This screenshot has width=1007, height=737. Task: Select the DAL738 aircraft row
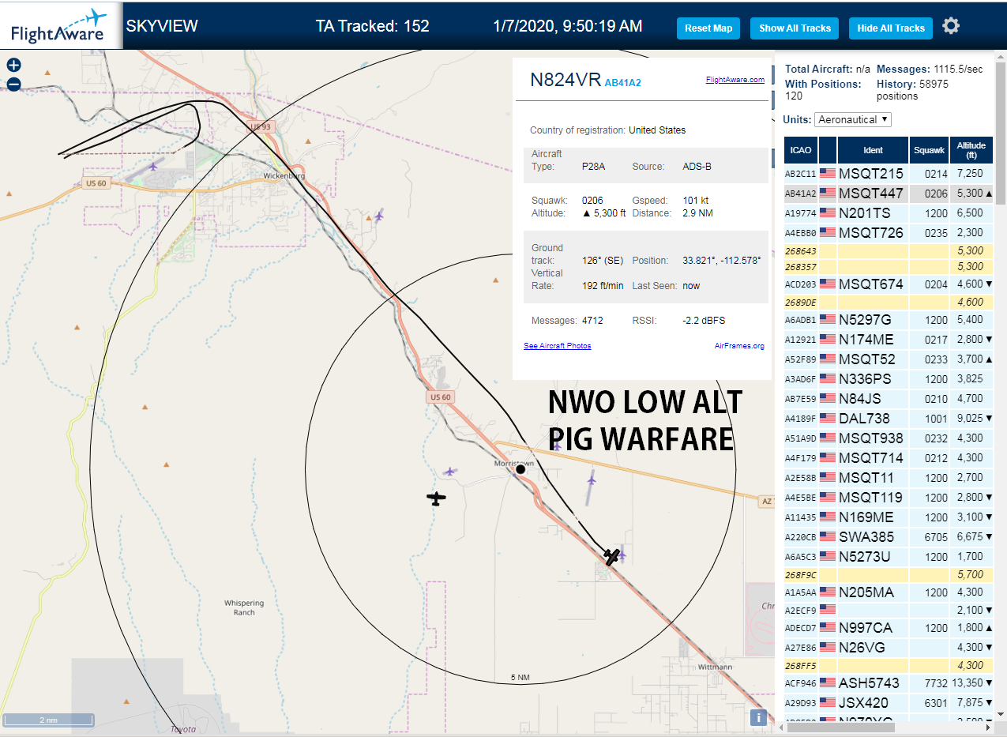click(x=889, y=418)
